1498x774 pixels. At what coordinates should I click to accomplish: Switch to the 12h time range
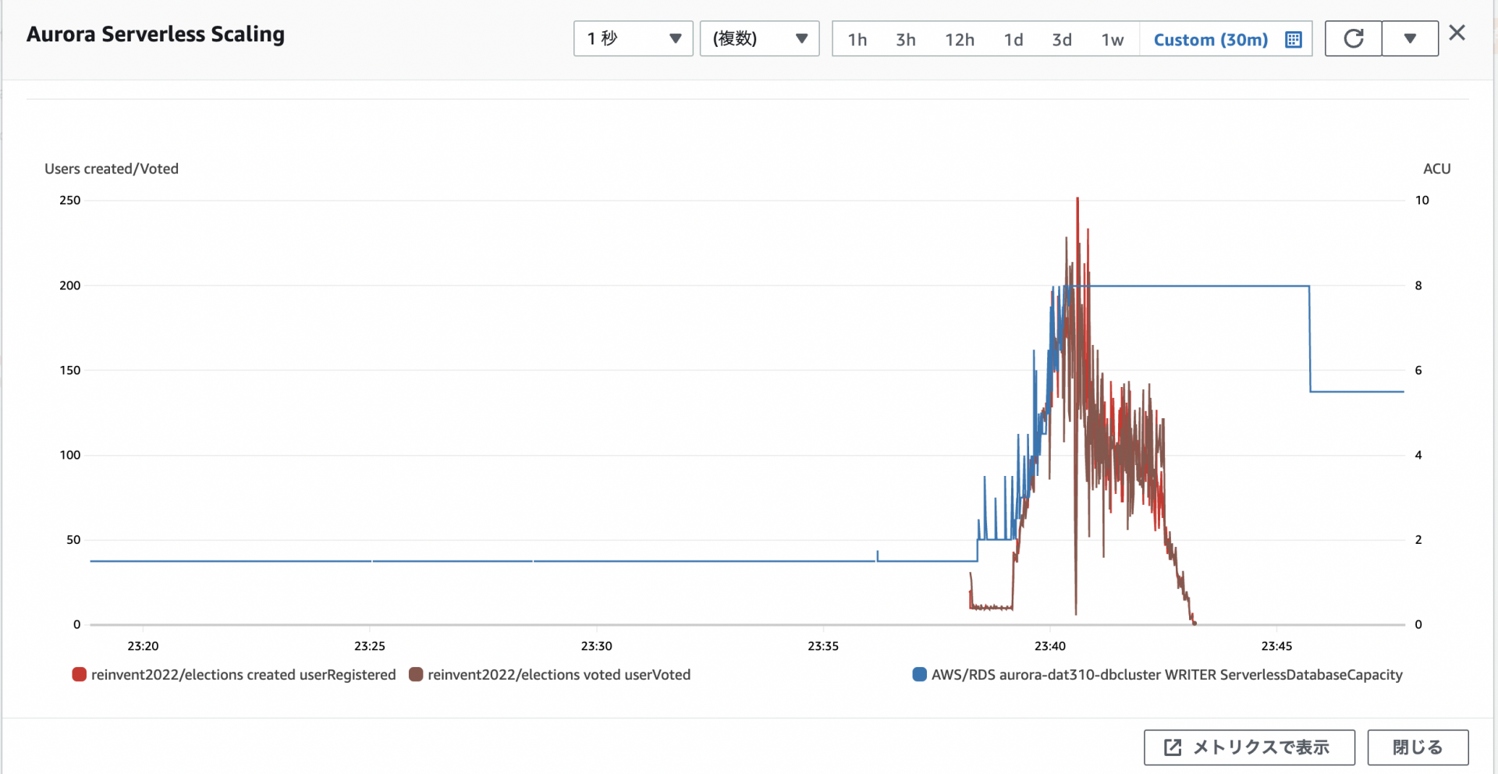(x=960, y=40)
